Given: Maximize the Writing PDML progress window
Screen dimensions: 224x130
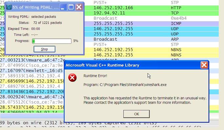Looking at the screenshot, I should point(71,7).
